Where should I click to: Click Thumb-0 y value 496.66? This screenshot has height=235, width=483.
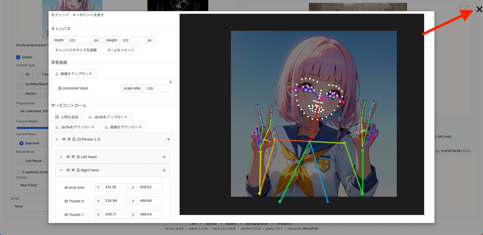[x=149, y=200]
